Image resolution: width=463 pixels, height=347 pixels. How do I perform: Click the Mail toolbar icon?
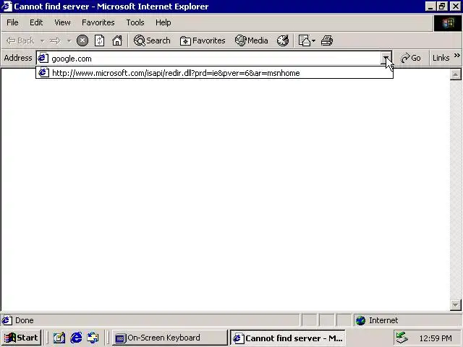tap(304, 40)
